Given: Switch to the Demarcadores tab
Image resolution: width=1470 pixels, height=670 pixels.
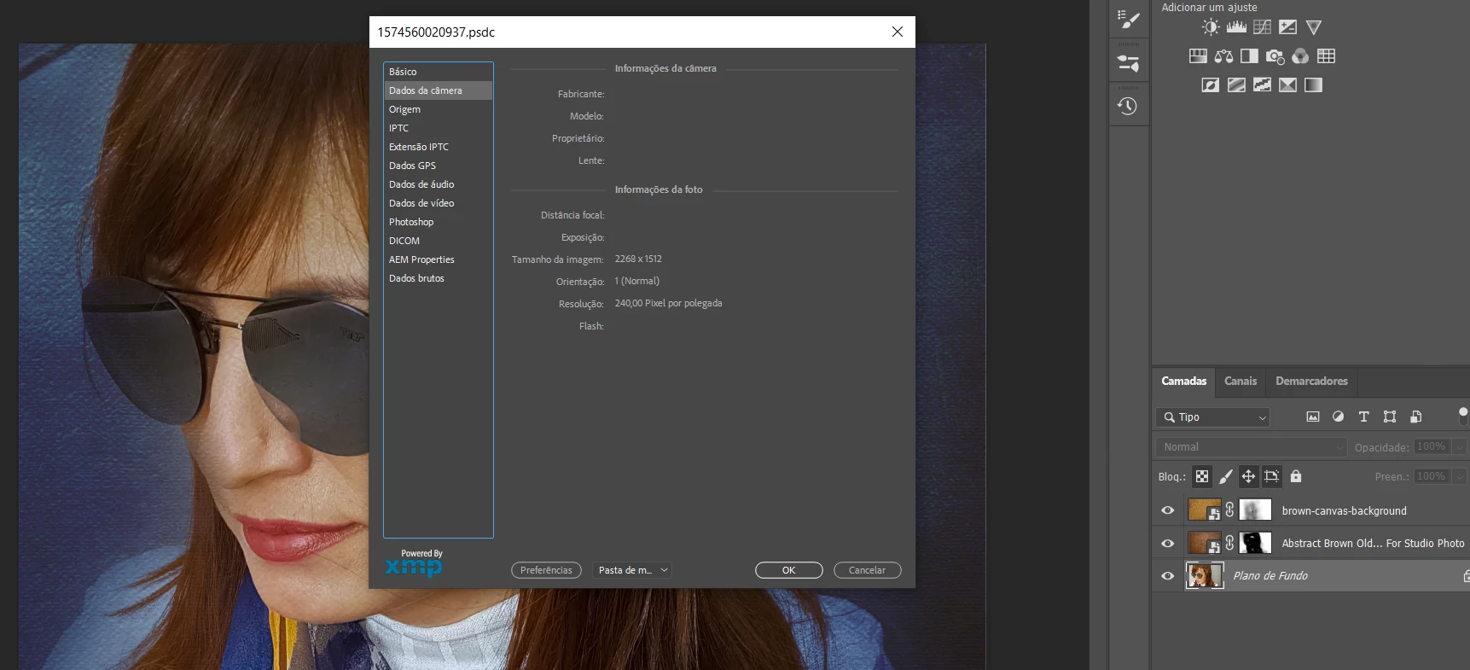Looking at the screenshot, I should 1311,382.
